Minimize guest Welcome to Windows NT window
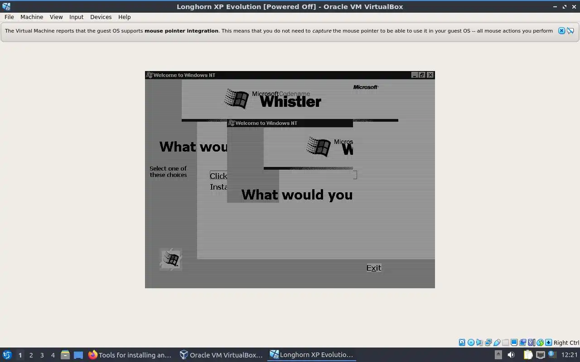580x362 pixels. pos(415,75)
